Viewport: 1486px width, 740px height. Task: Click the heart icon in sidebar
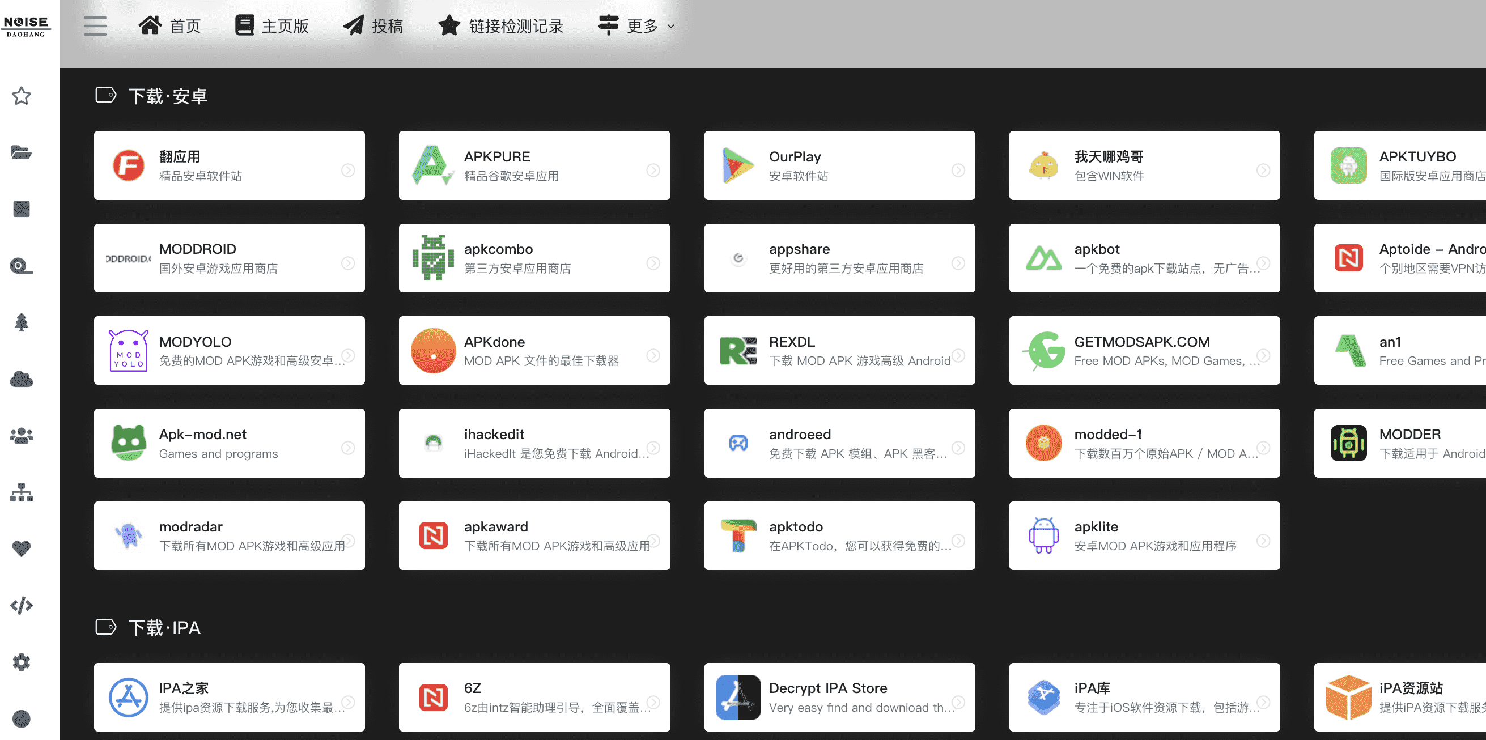(x=22, y=548)
